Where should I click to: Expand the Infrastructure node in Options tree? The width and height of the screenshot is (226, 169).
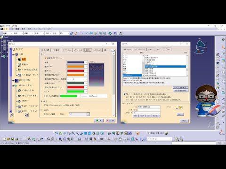14,80
